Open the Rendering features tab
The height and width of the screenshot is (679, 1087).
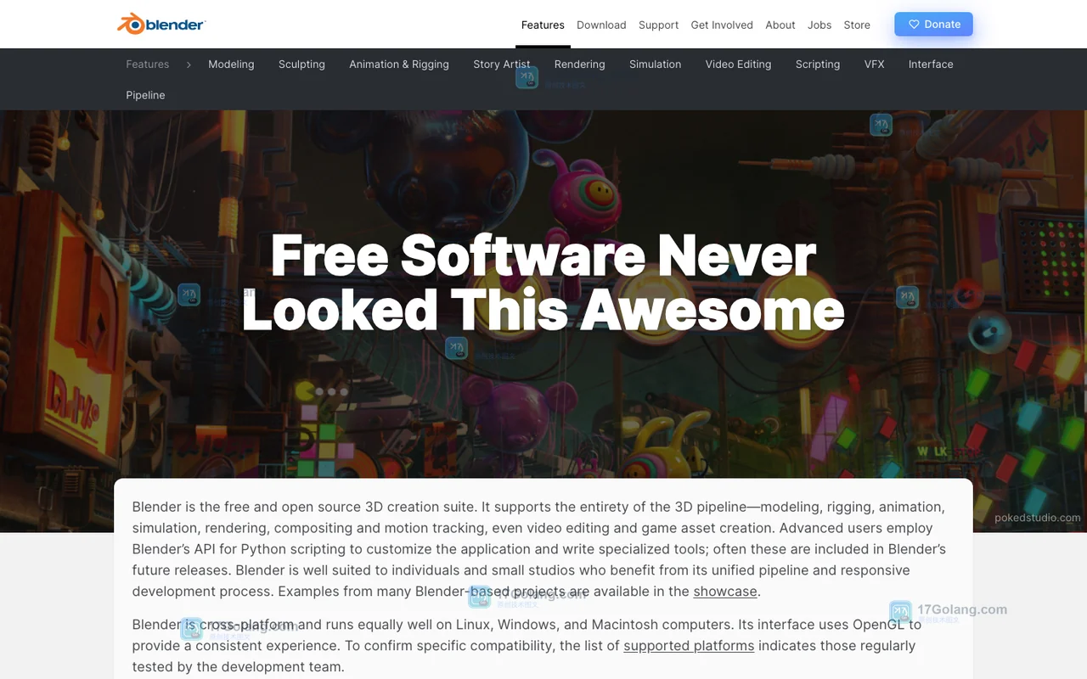click(x=580, y=65)
